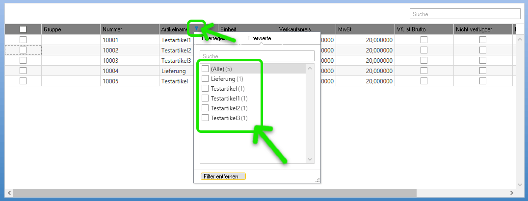Tick the Testartikel3 filter value checkbox
528x201 pixels.
coord(205,118)
